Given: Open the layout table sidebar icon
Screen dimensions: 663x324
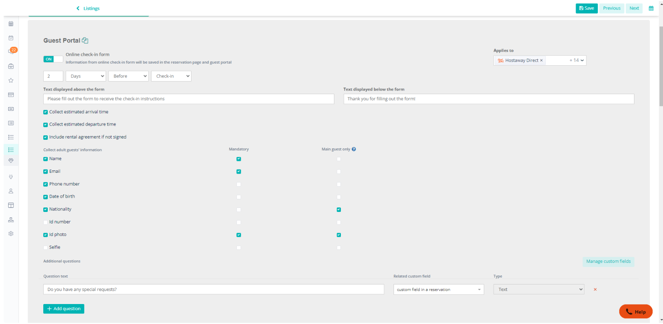Looking at the screenshot, I should pos(11,205).
